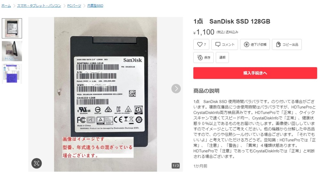Image resolution: width=320 pixels, height=174 pixels.
Task: Click the 商品の説明 description heading
Action: tap(206, 91)
